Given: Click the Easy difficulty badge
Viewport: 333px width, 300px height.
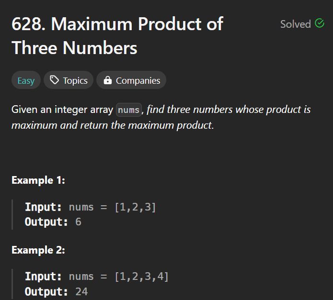Looking at the screenshot, I should tap(26, 80).
